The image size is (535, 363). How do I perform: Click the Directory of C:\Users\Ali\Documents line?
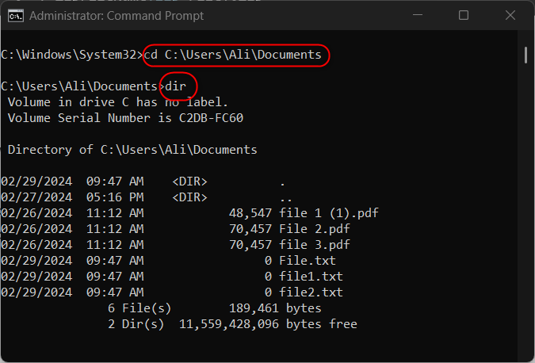(132, 150)
